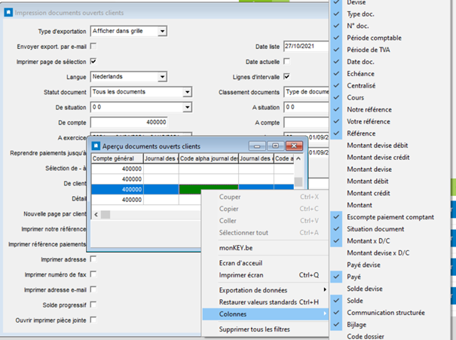This screenshot has width=456, height=340.
Task: Close the Aperçu documents ouverts clients window
Action: click(x=294, y=146)
